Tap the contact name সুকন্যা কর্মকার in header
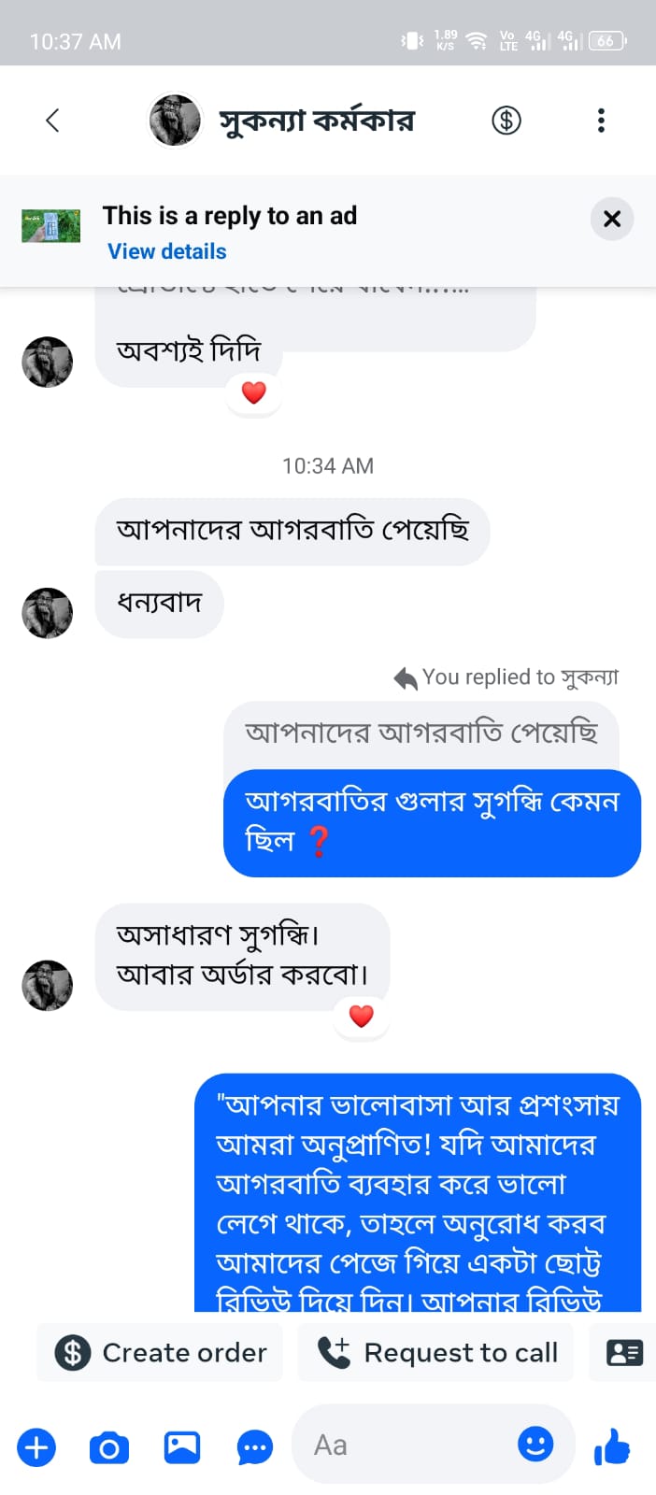The image size is (656, 1495). (317, 121)
